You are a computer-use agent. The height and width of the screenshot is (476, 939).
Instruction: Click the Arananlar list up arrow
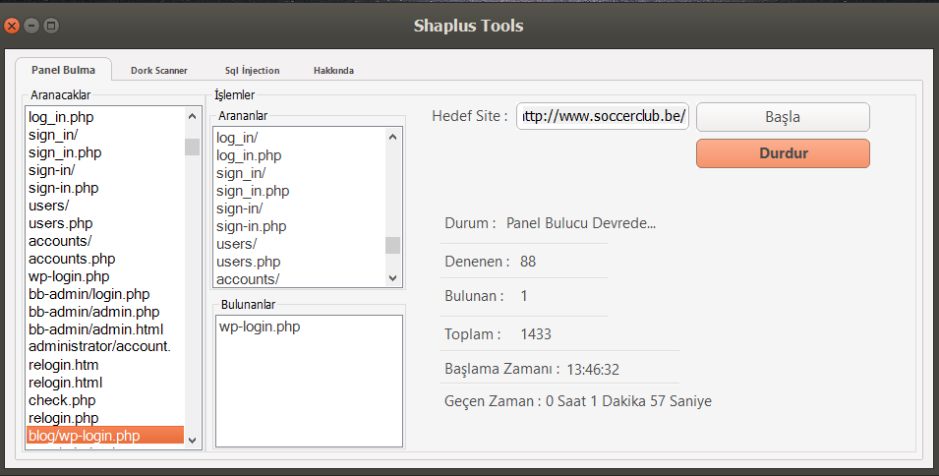pos(393,137)
